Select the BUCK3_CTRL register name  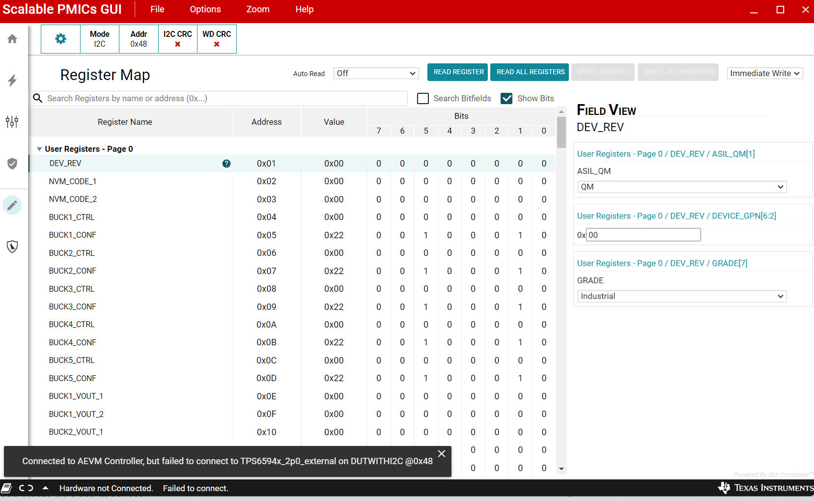[x=72, y=289]
